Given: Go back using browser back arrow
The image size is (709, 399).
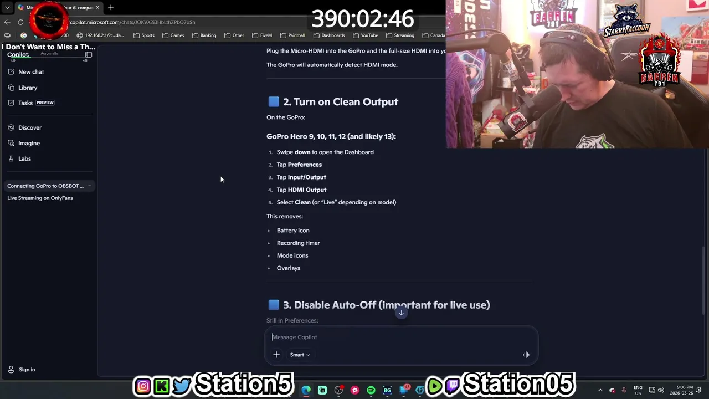Looking at the screenshot, I should [7, 22].
